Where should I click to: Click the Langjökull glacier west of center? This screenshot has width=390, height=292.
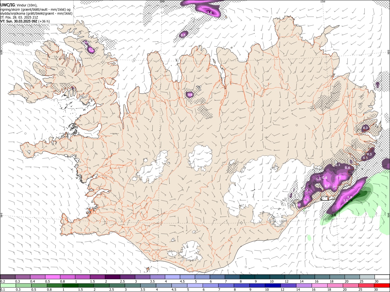152,167
